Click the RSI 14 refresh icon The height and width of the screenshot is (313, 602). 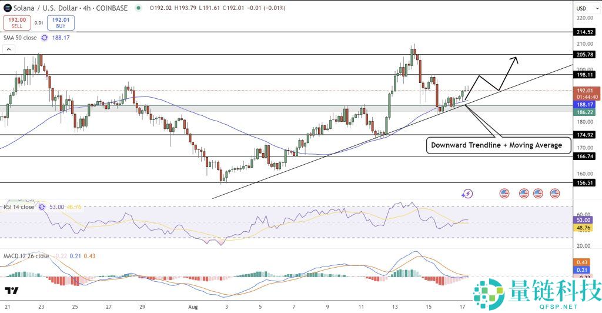(x=42, y=207)
